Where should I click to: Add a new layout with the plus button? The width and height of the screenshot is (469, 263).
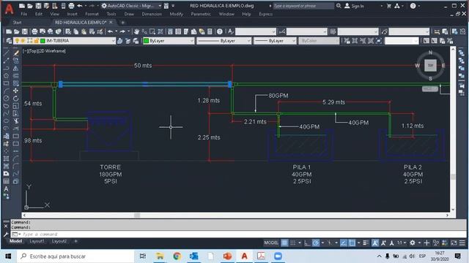[75, 241]
